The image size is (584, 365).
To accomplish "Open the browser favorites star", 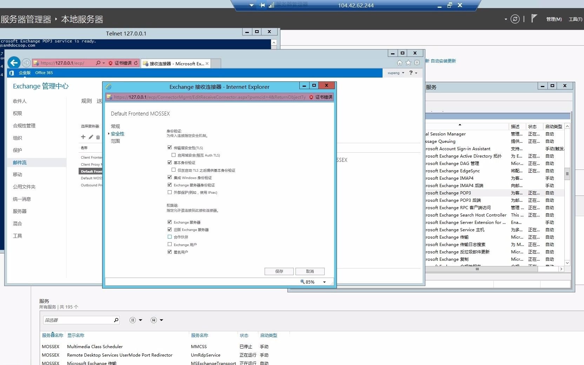I will point(408,63).
